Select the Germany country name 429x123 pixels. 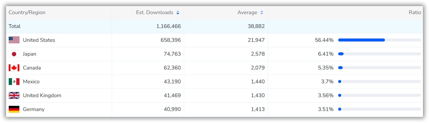pos(34,109)
